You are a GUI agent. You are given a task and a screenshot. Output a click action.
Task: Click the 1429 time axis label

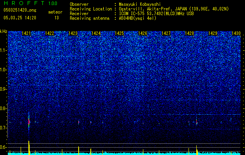click(x=213, y=33)
